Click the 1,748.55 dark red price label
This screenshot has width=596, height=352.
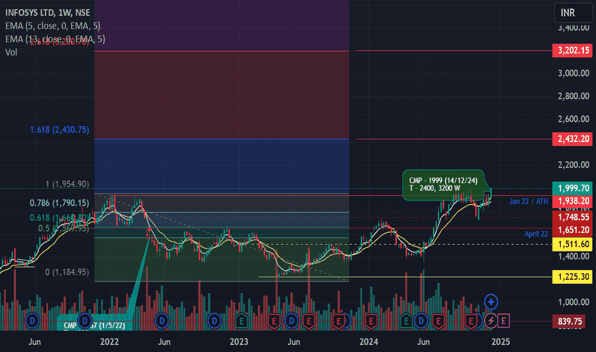click(x=572, y=218)
